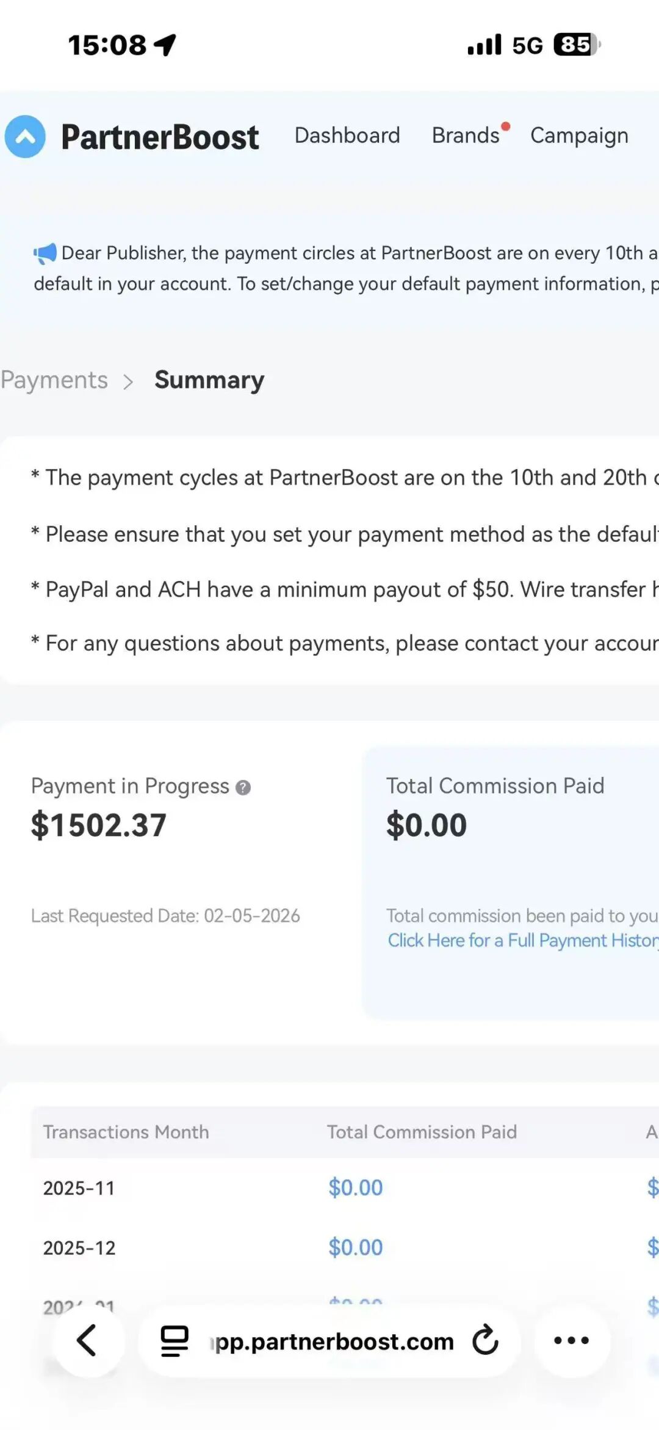Tap the page tools icon in address bar

tap(175, 1340)
